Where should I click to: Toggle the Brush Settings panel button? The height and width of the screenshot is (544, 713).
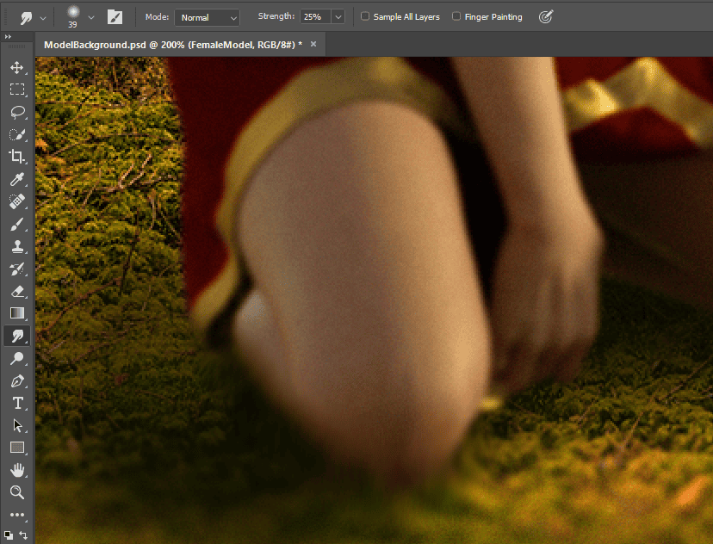point(115,15)
